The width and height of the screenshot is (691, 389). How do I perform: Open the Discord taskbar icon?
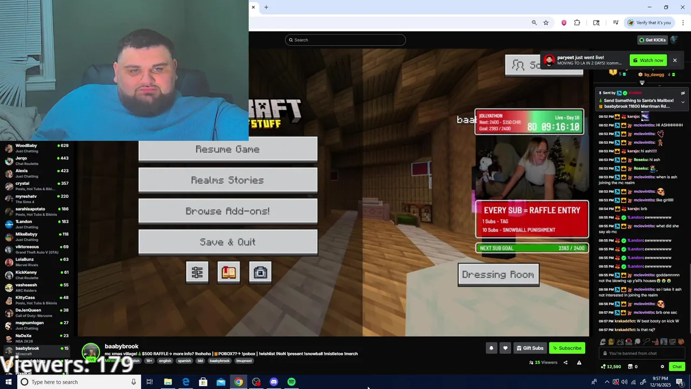(x=274, y=382)
